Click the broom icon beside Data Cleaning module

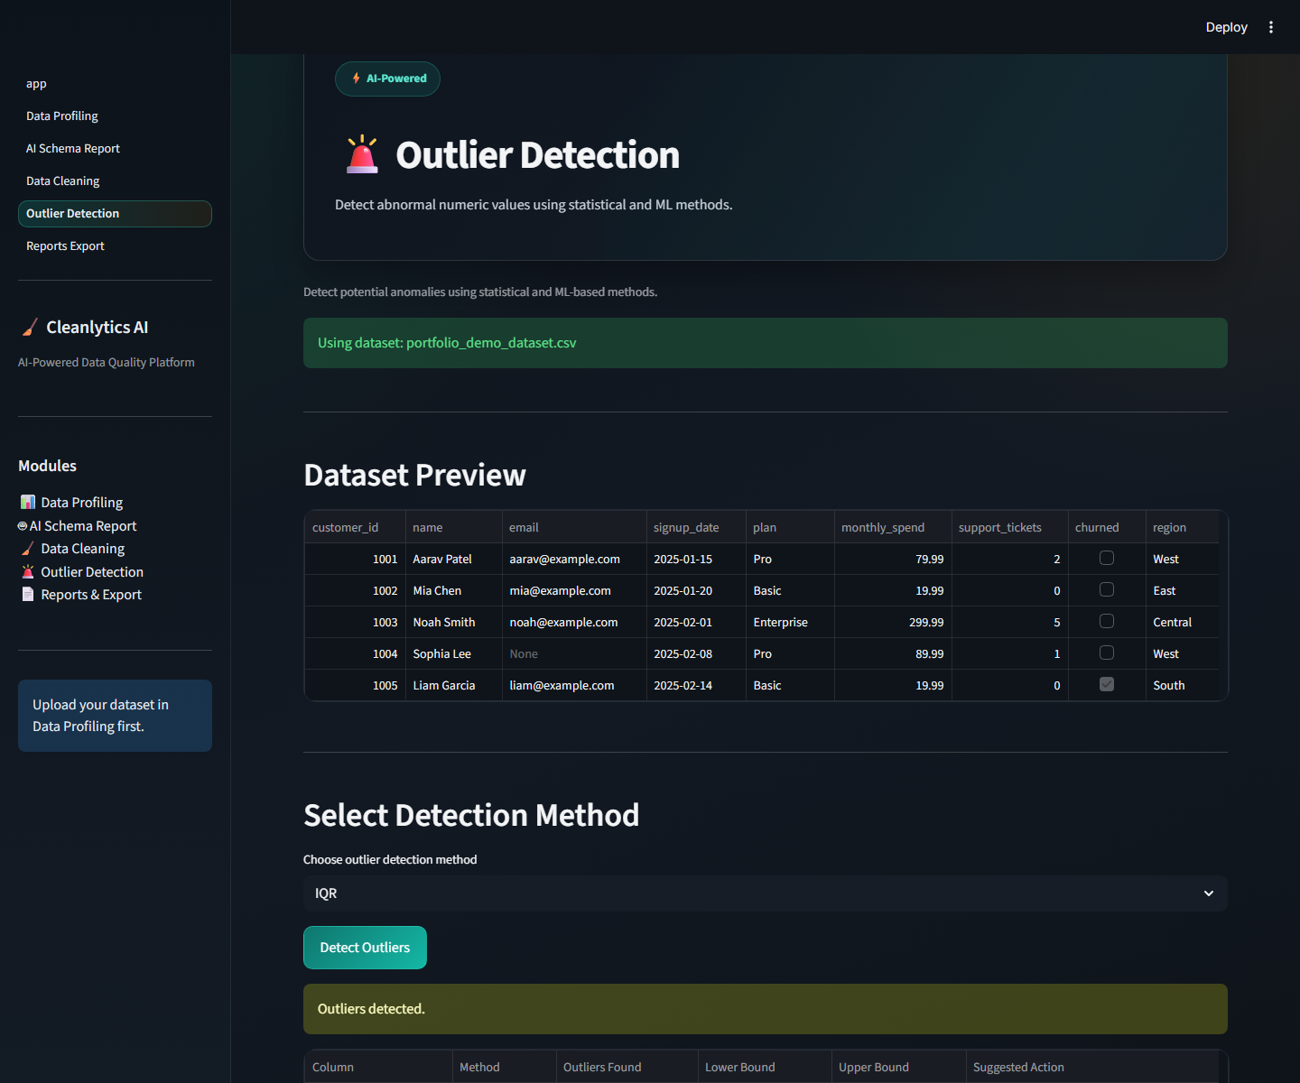point(28,548)
